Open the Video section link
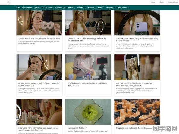179x134 pixels. pyautogui.click(x=153, y=2)
